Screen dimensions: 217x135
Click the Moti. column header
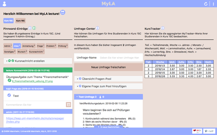point(172,62)
